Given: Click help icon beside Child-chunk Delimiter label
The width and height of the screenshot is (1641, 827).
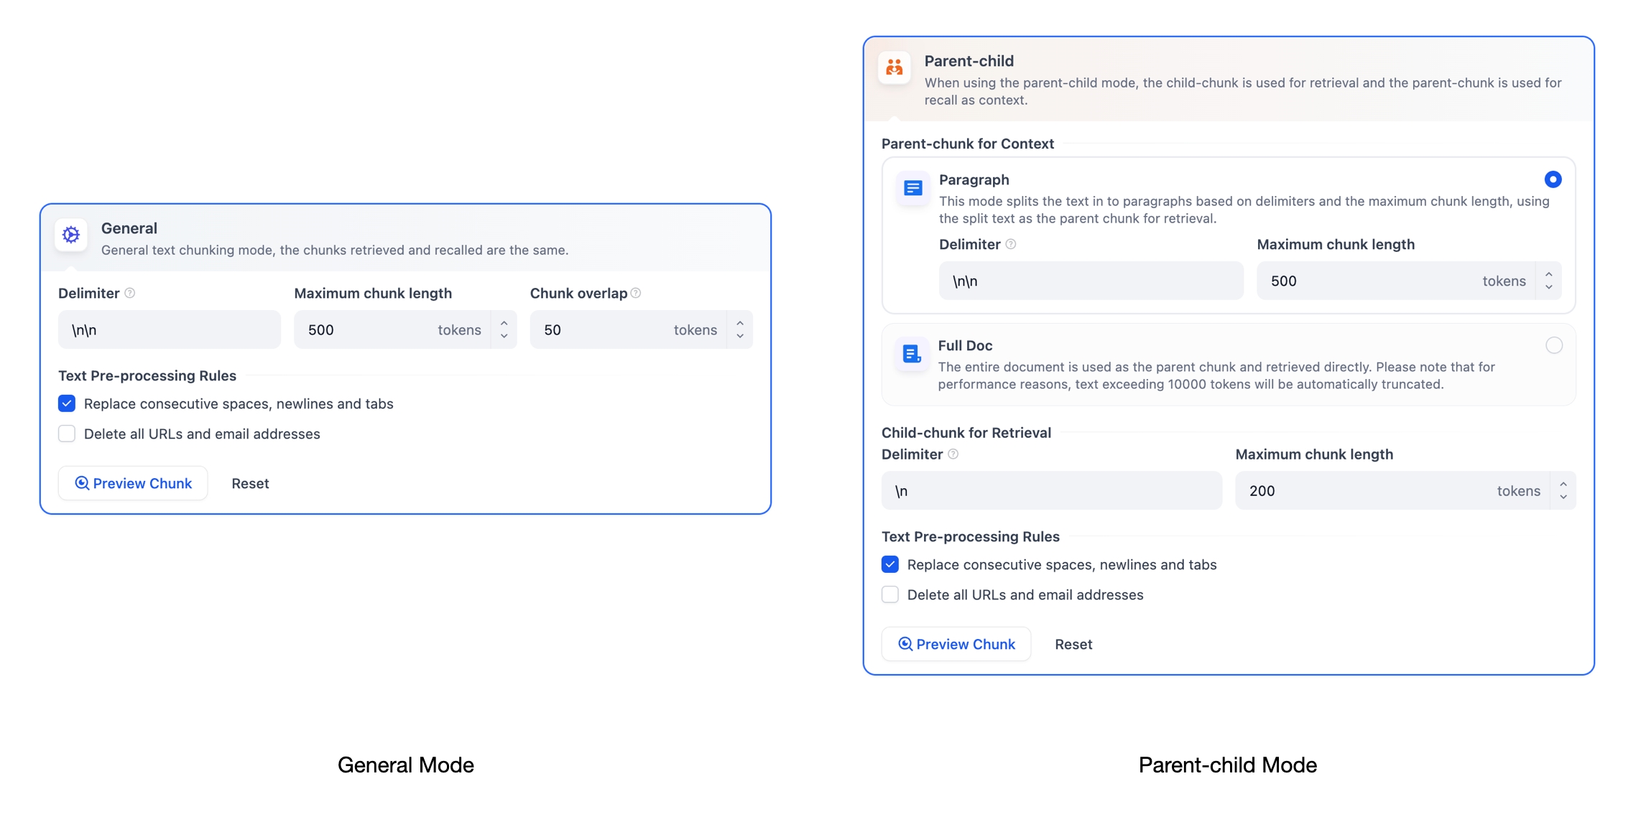Looking at the screenshot, I should [x=953, y=454].
